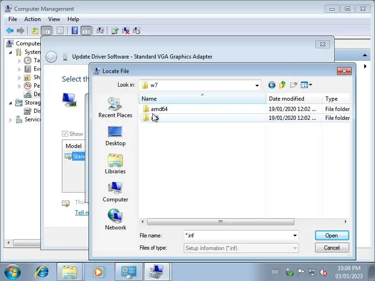Expand the Shared Folders tree node
The width and height of the screenshot is (375, 281).
[19, 78]
